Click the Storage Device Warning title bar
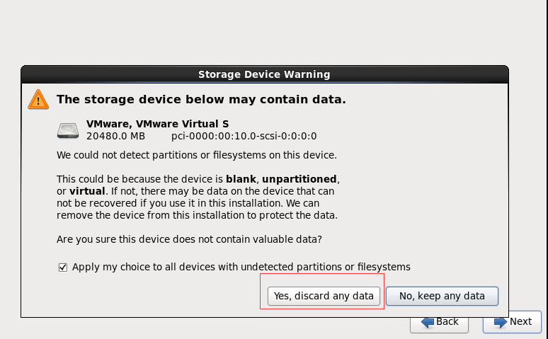548x339 pixels. click(265, 74)
